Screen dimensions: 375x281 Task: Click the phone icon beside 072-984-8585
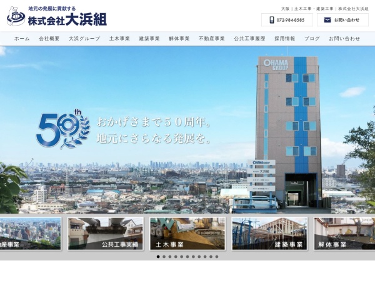pyautogui.click(x=272, y=20)
